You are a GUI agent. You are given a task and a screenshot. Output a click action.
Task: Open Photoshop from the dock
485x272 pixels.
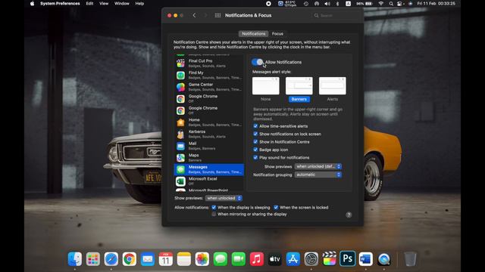[347, 258]
